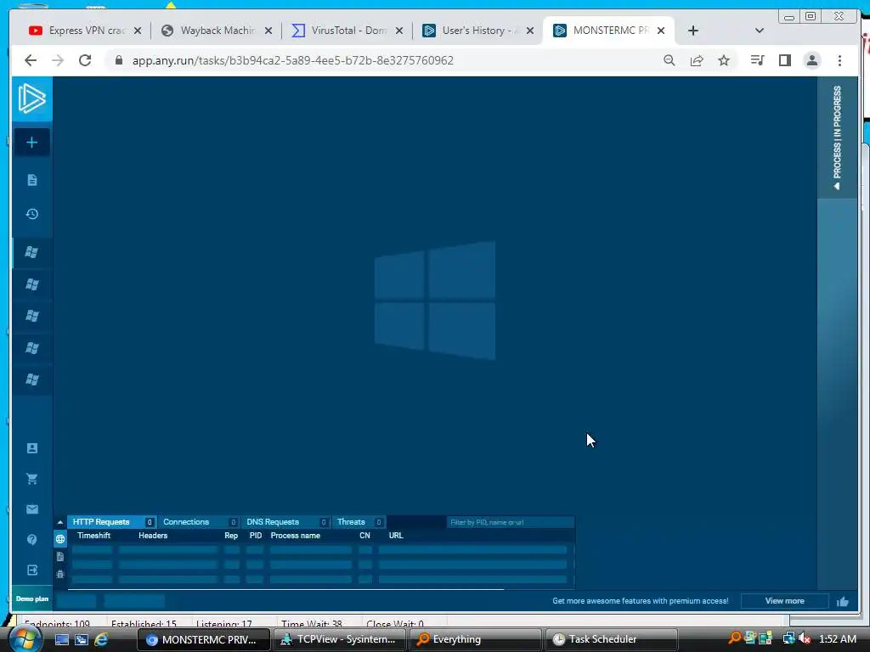Switch to VirusTotal browser tab

(347, 31)
